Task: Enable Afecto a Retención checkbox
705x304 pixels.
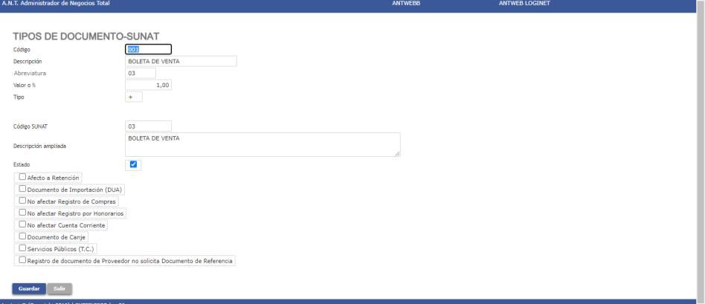Action: coord(22,177)
